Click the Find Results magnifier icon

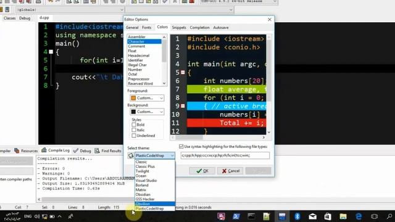pos(98,150)
